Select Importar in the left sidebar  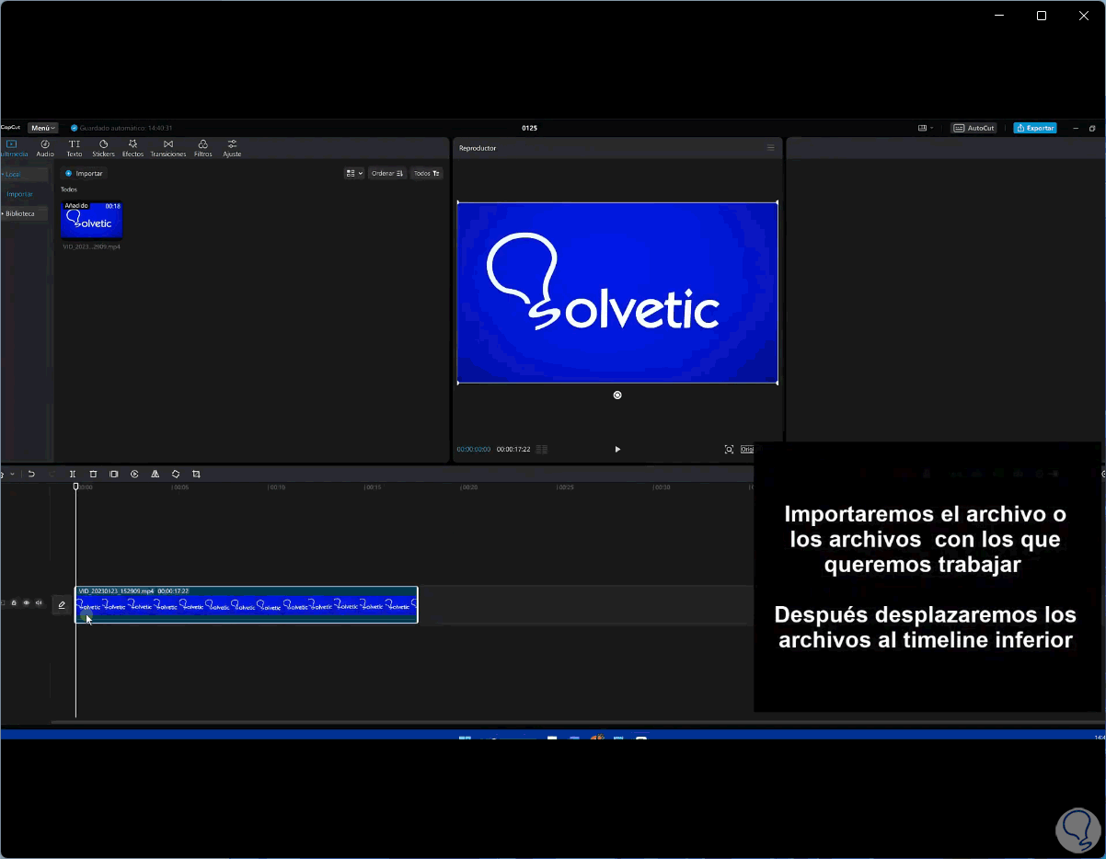(x=20, y=194)
